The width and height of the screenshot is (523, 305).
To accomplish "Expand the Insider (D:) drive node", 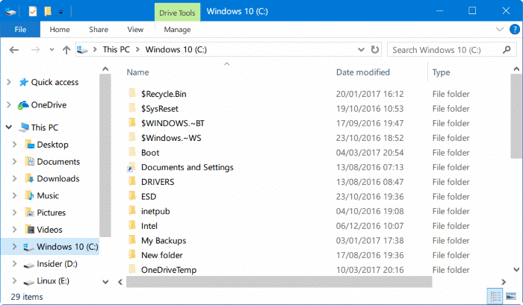I will click(x=14, y=263).
